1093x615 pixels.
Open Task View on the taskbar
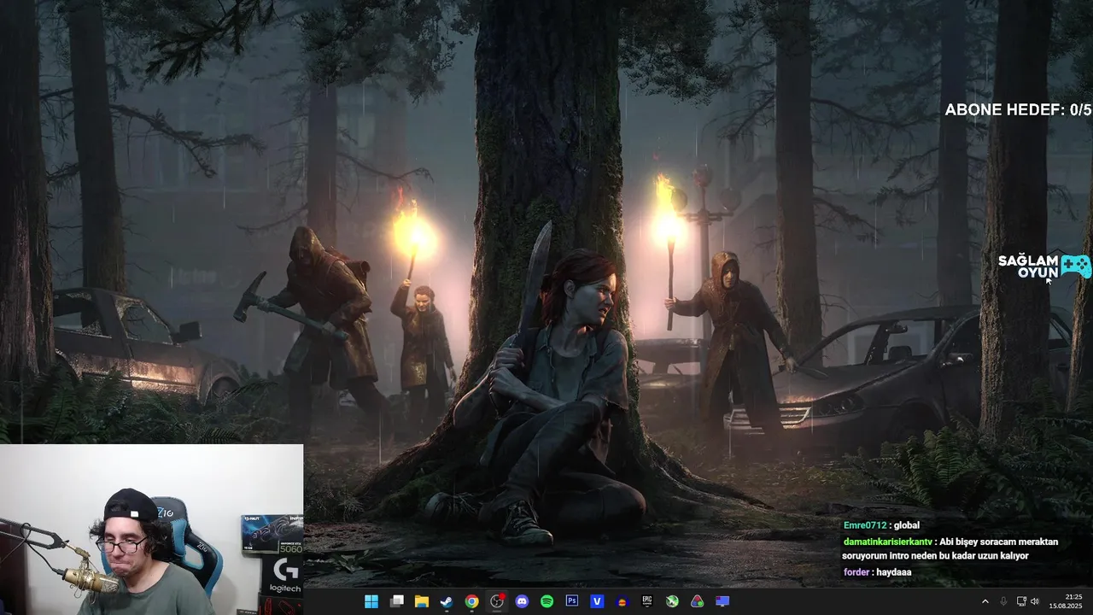click(396, 601)
